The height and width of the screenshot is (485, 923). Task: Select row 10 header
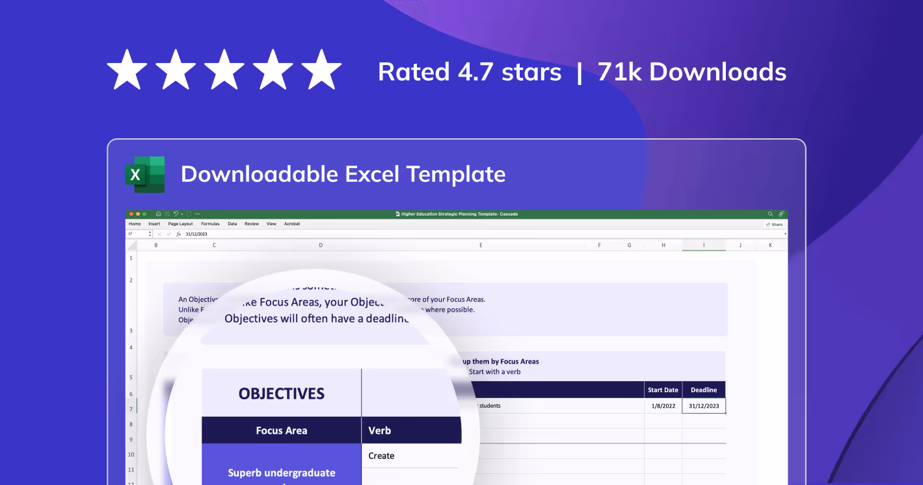click(x=131, y=454)
